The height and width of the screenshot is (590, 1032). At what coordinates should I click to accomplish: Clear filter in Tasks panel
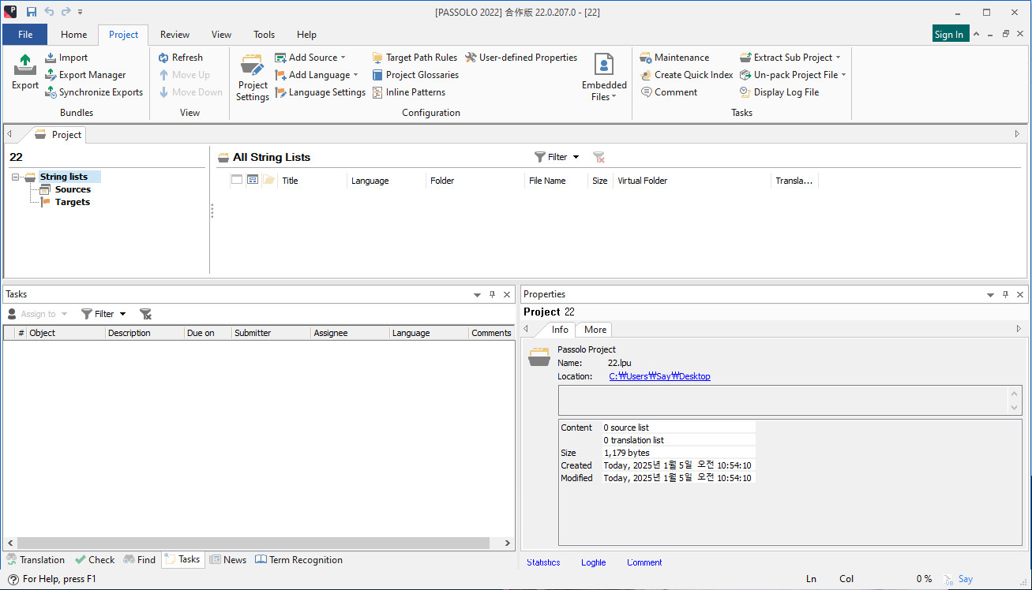click(145, 314)
